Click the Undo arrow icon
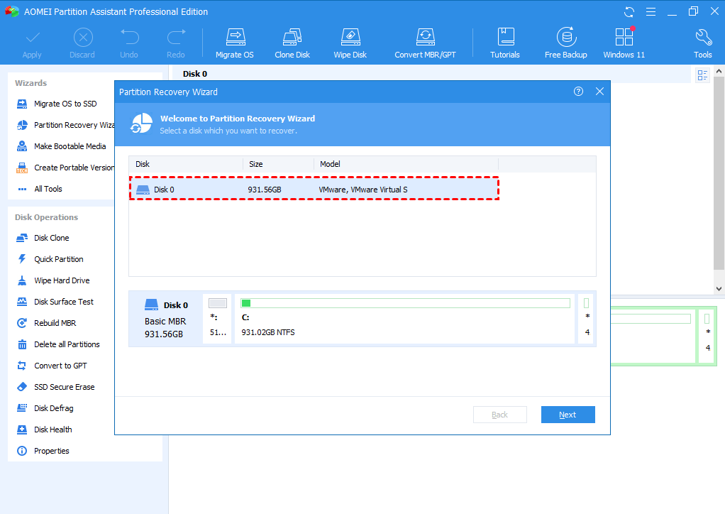725x514 pixels. [x=129, y=37]
